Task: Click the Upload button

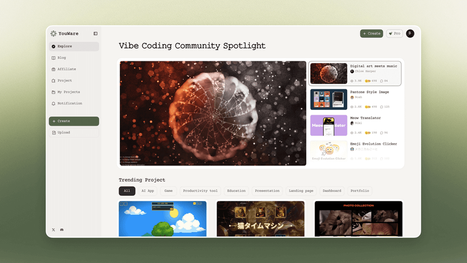Action: pos(74,133)
